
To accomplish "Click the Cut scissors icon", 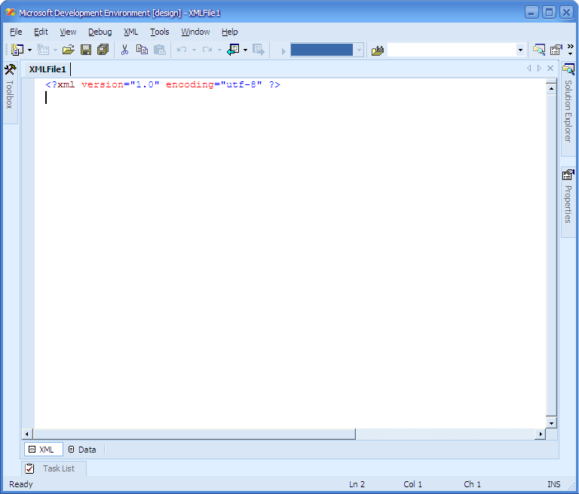I will [x=124, y=50].
